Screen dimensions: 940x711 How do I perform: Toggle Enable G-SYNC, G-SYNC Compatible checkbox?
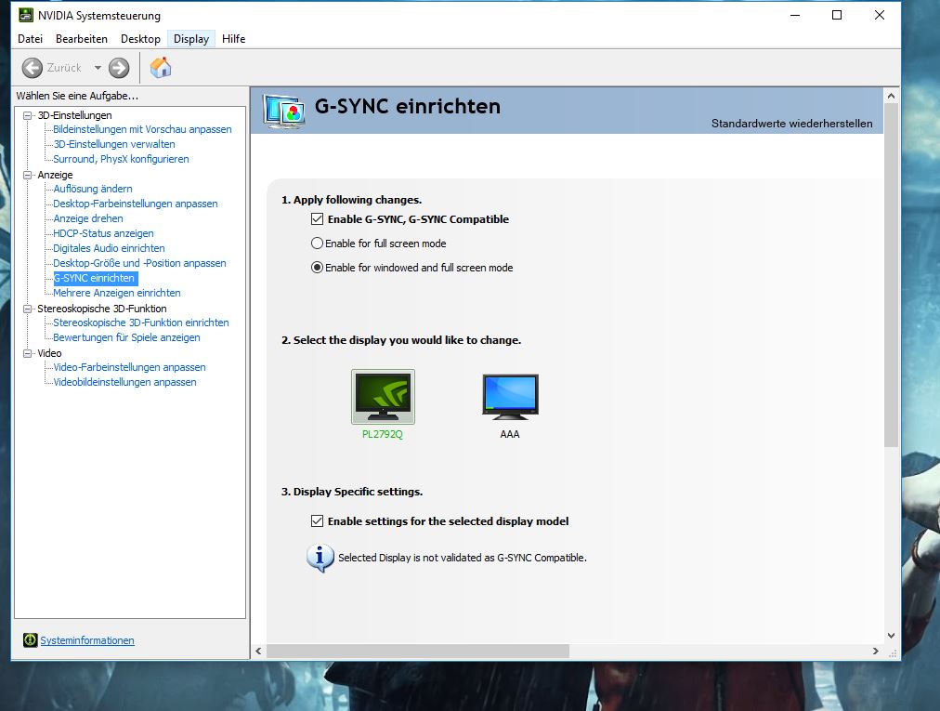(317, 219)
